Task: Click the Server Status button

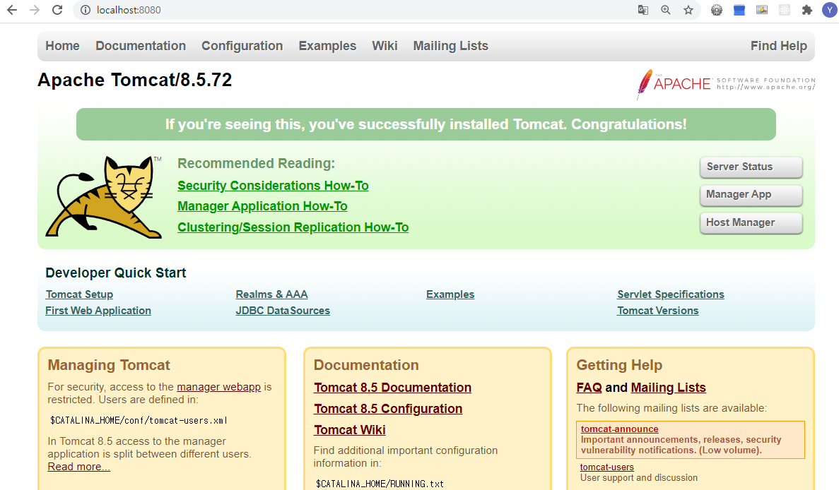Action: (751, 167)
